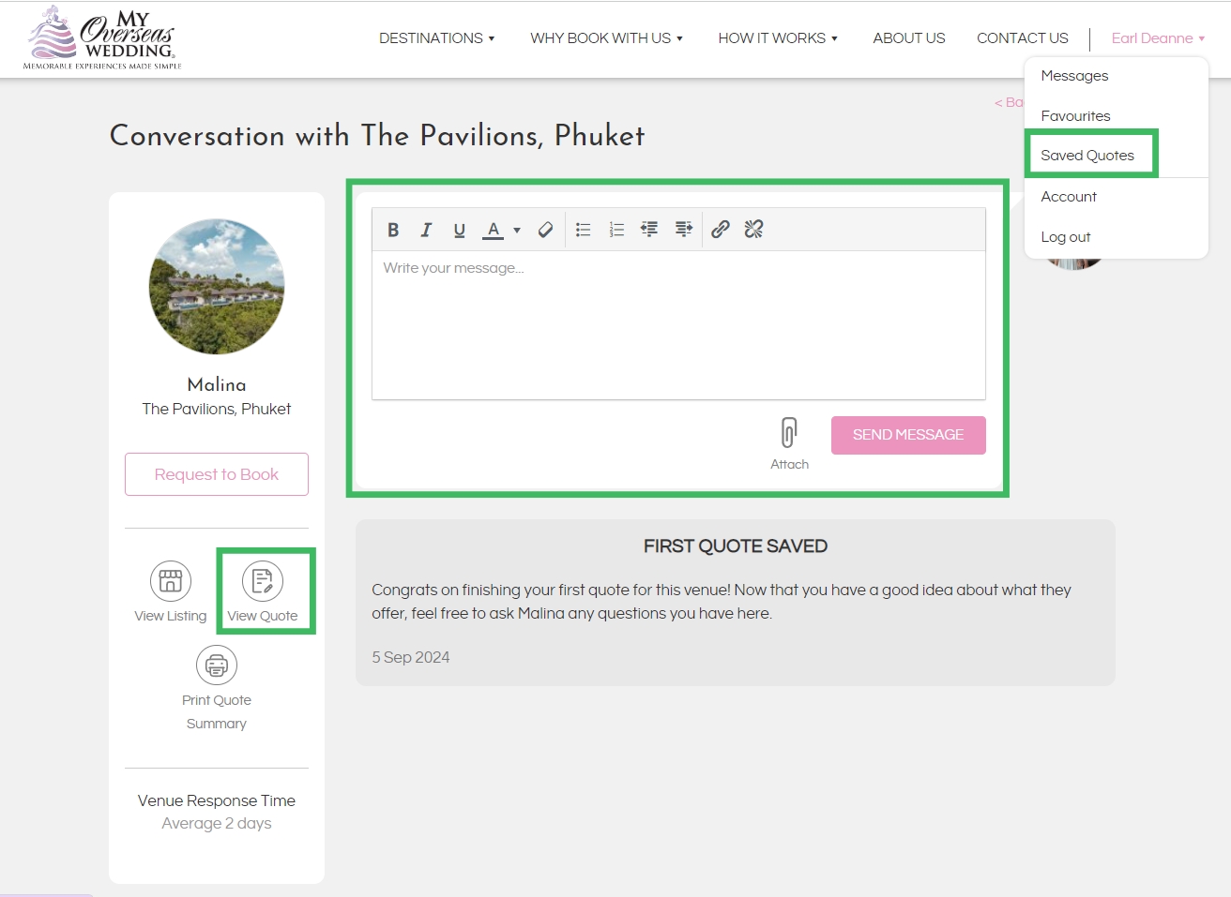Screen dimensions: 1231x897
Task: Select Favourites in the account menu
Action: 1075,116
